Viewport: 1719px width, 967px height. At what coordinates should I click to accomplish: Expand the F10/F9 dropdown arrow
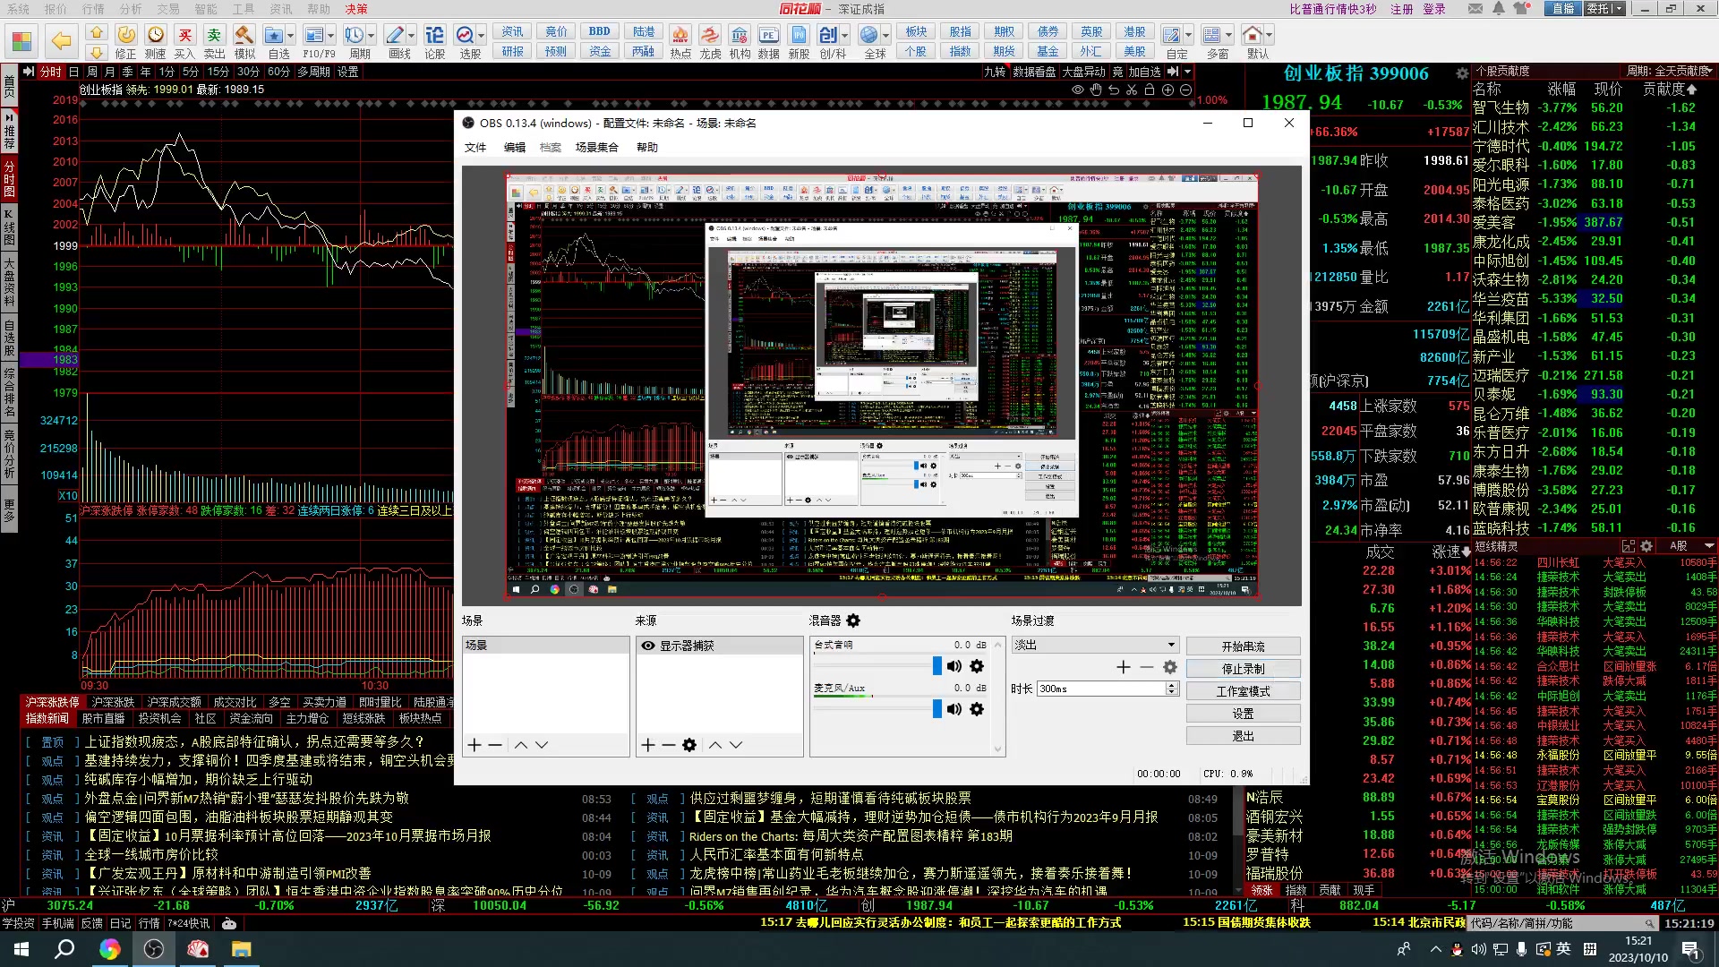pyautogui.click(x=331, y=36)
